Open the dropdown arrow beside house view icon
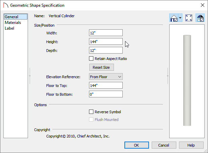 coord(180,18)
